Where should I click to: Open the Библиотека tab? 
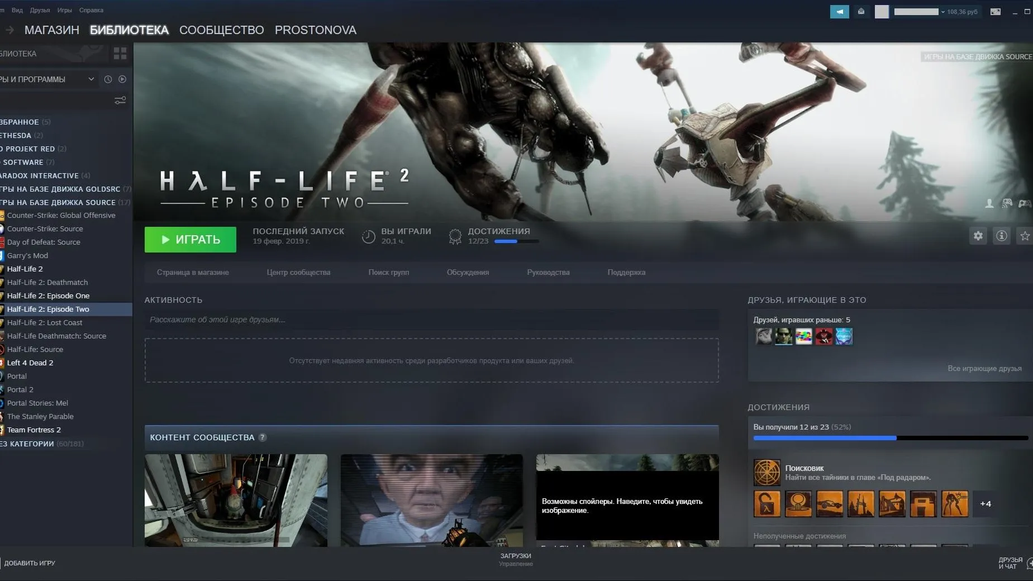129,30
